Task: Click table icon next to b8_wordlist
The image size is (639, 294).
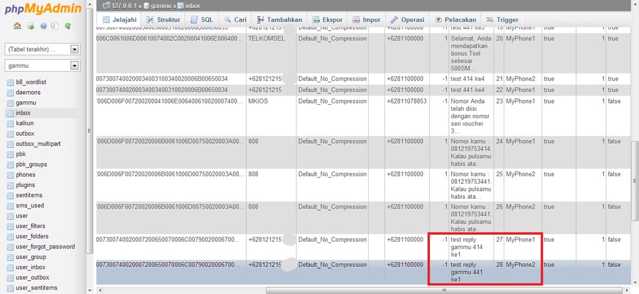Action: pos(10,82)
